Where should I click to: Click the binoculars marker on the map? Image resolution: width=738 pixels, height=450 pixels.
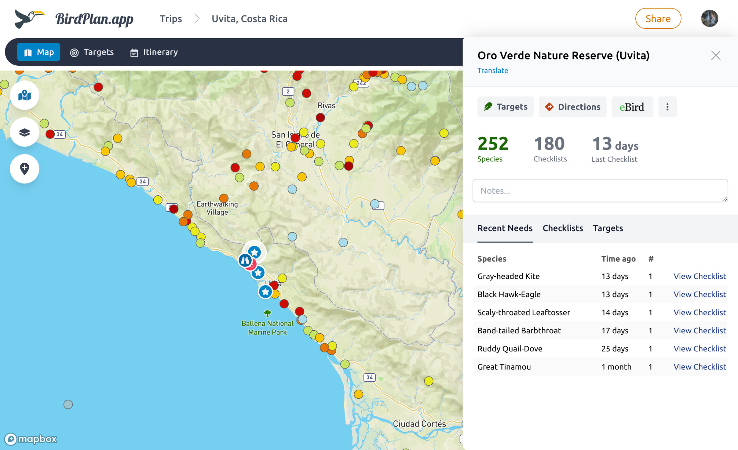pyautogui.click(x=245, y=260)
